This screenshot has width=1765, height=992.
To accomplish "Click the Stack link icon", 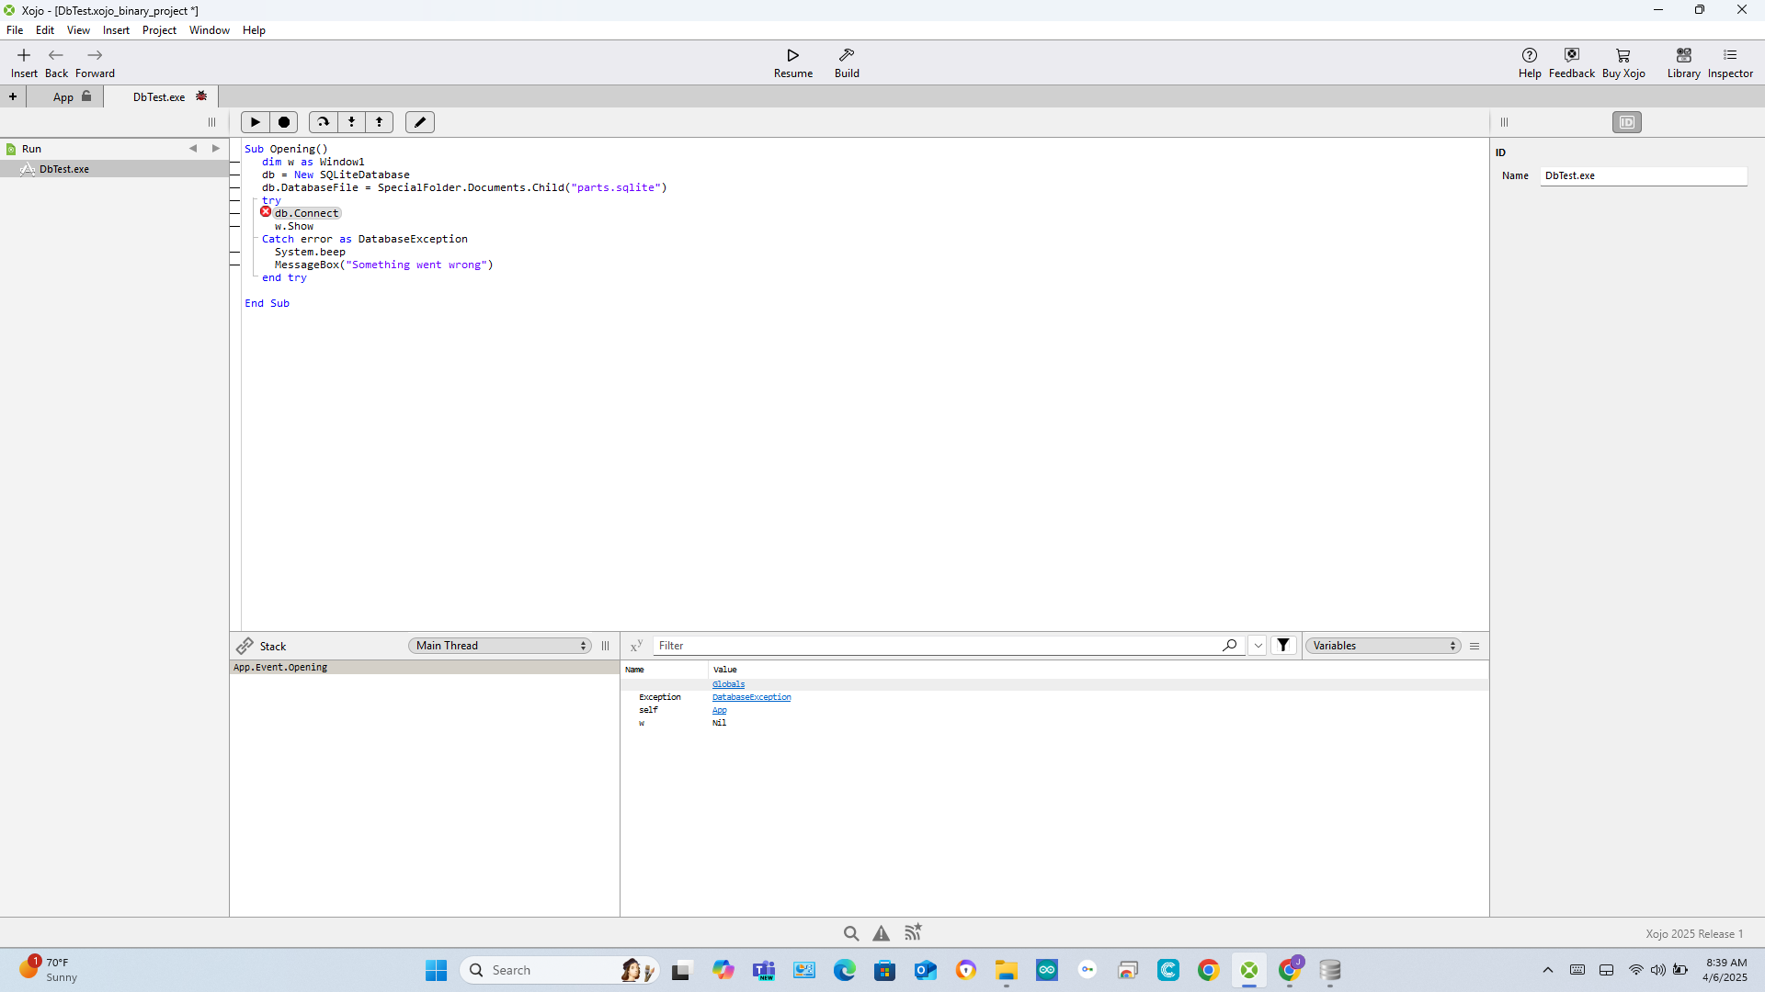I will [245, 646].
